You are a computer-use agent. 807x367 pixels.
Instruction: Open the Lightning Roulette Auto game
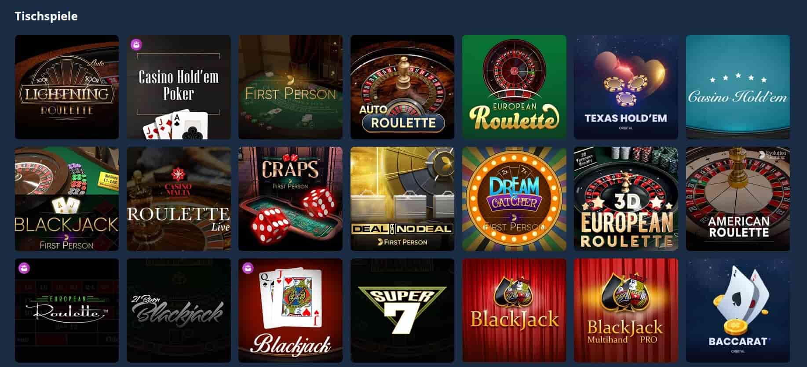[67, 87]
